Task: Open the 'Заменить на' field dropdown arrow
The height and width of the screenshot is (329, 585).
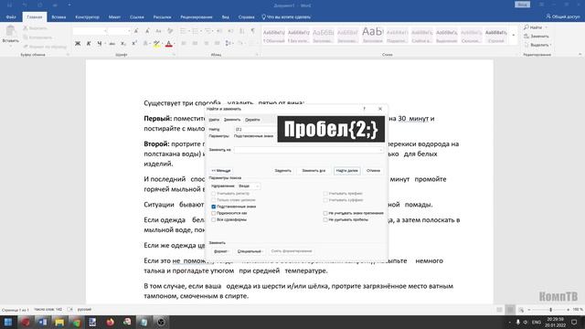Action: (x=380, y=150)
